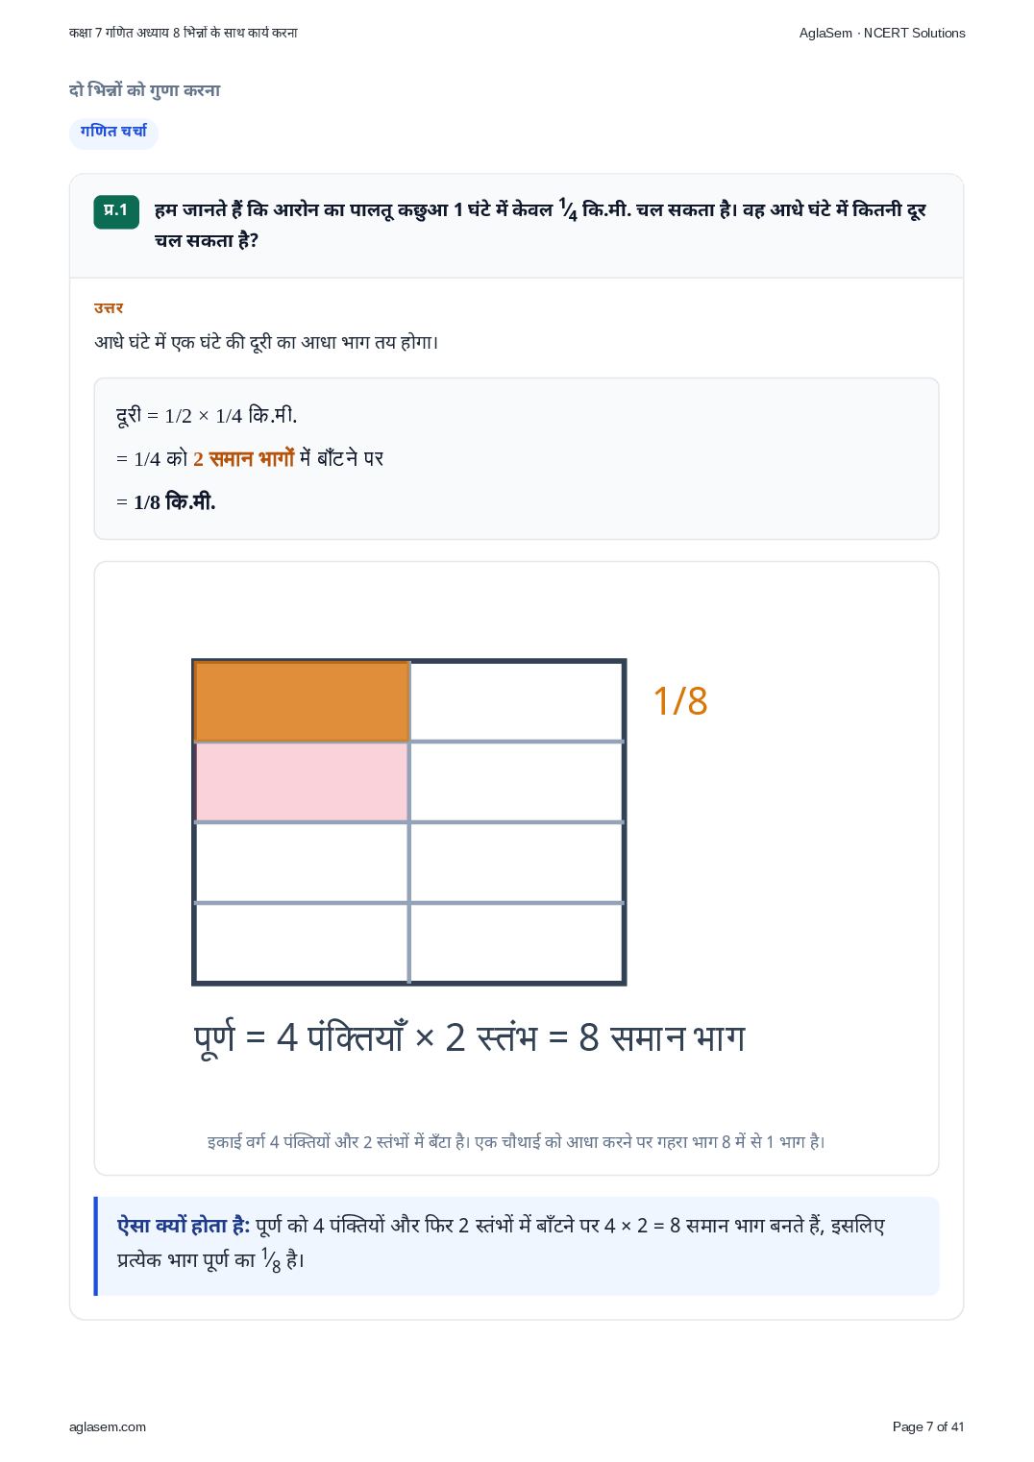The width and height of the screenshot is (1034, 1462).
Task: Click the bold 1/8 कि.मी. result line
Action: point(175,501)
